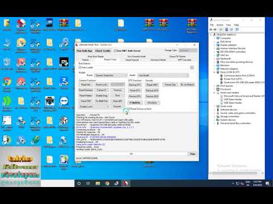Image resolution: width=273 pixels, height=204 pixels.
Task: Click the operation progress bar
Action: pos(131,154)
